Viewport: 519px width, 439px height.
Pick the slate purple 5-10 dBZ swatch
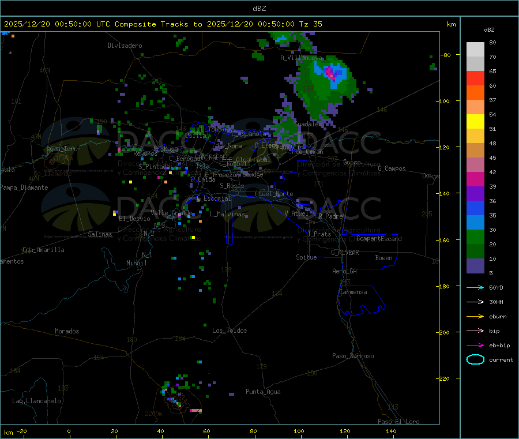click(475, 266)
